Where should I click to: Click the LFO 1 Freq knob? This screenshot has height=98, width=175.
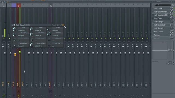[14, 35]
